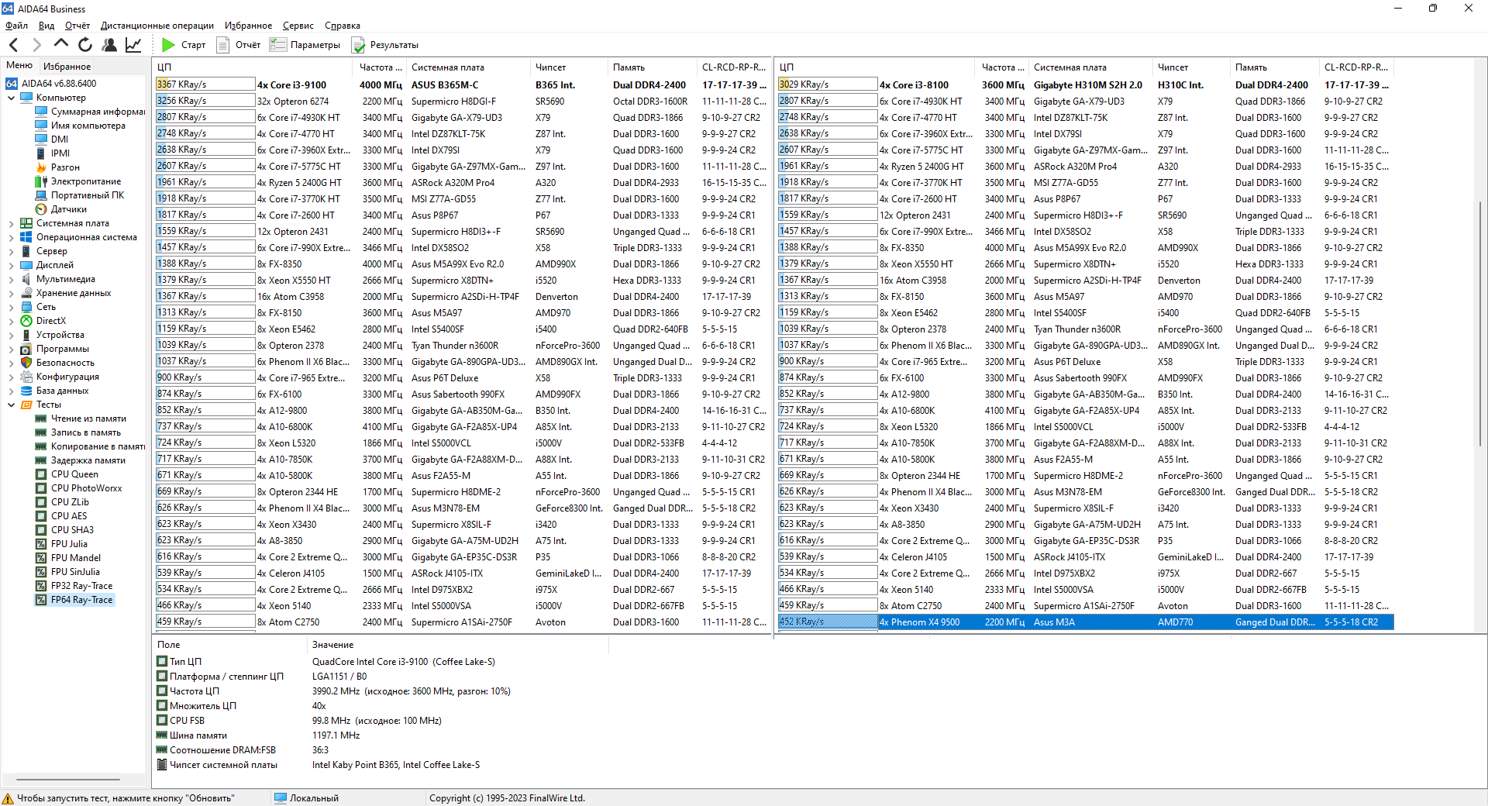This screenshot has width=1488, height=806.
Task: Select the Чтение из памяти test
Action: tap(81, 418)
